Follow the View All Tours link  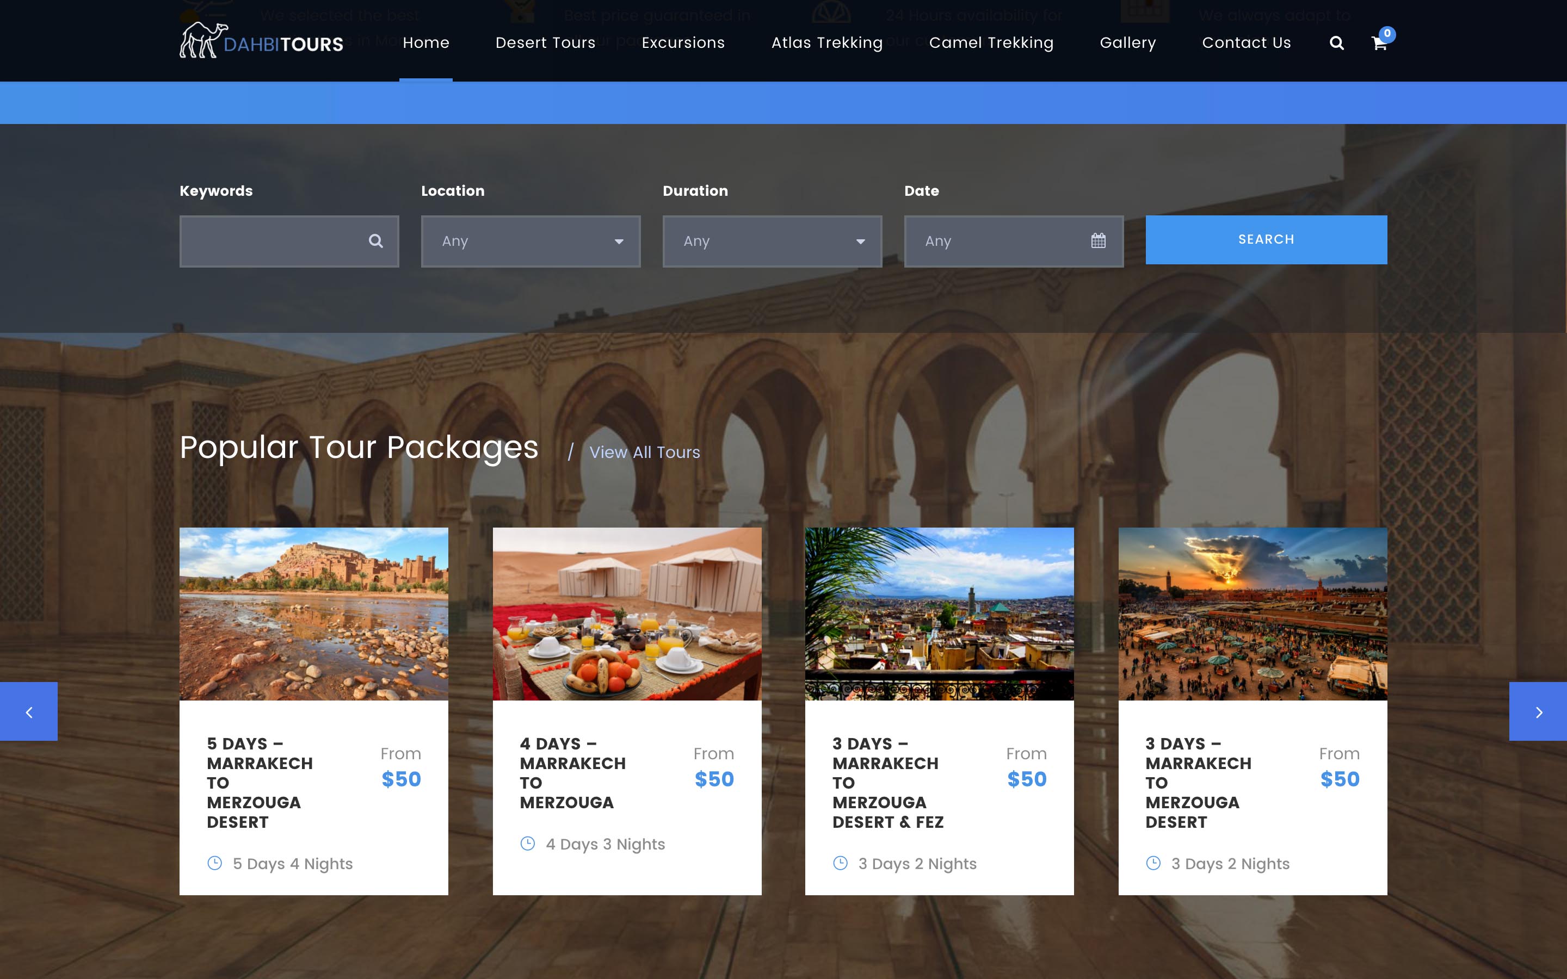pyautogui.click(x=644, y=453)
